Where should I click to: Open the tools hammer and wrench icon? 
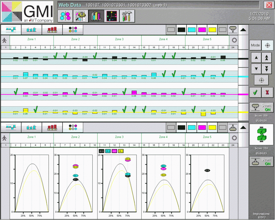127,16
